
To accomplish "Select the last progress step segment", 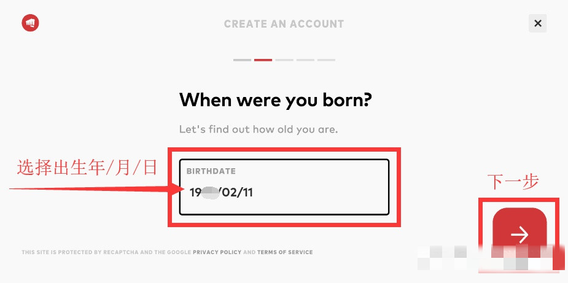I will (327, 60).
